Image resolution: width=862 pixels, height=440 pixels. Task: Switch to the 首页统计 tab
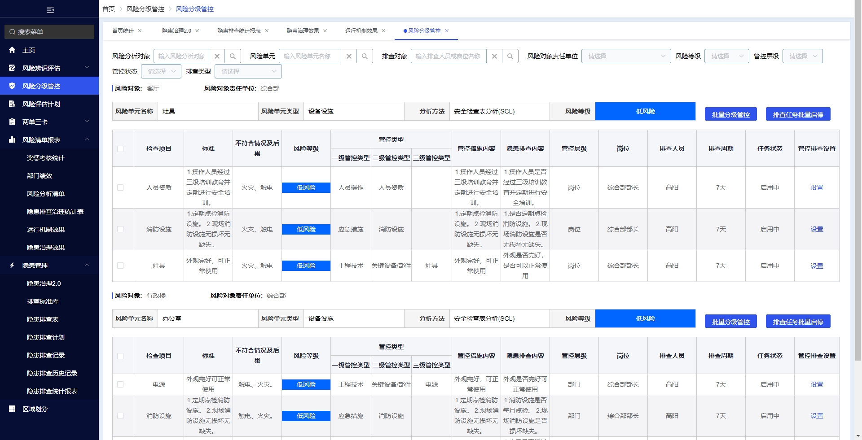[x=123, y=31]
